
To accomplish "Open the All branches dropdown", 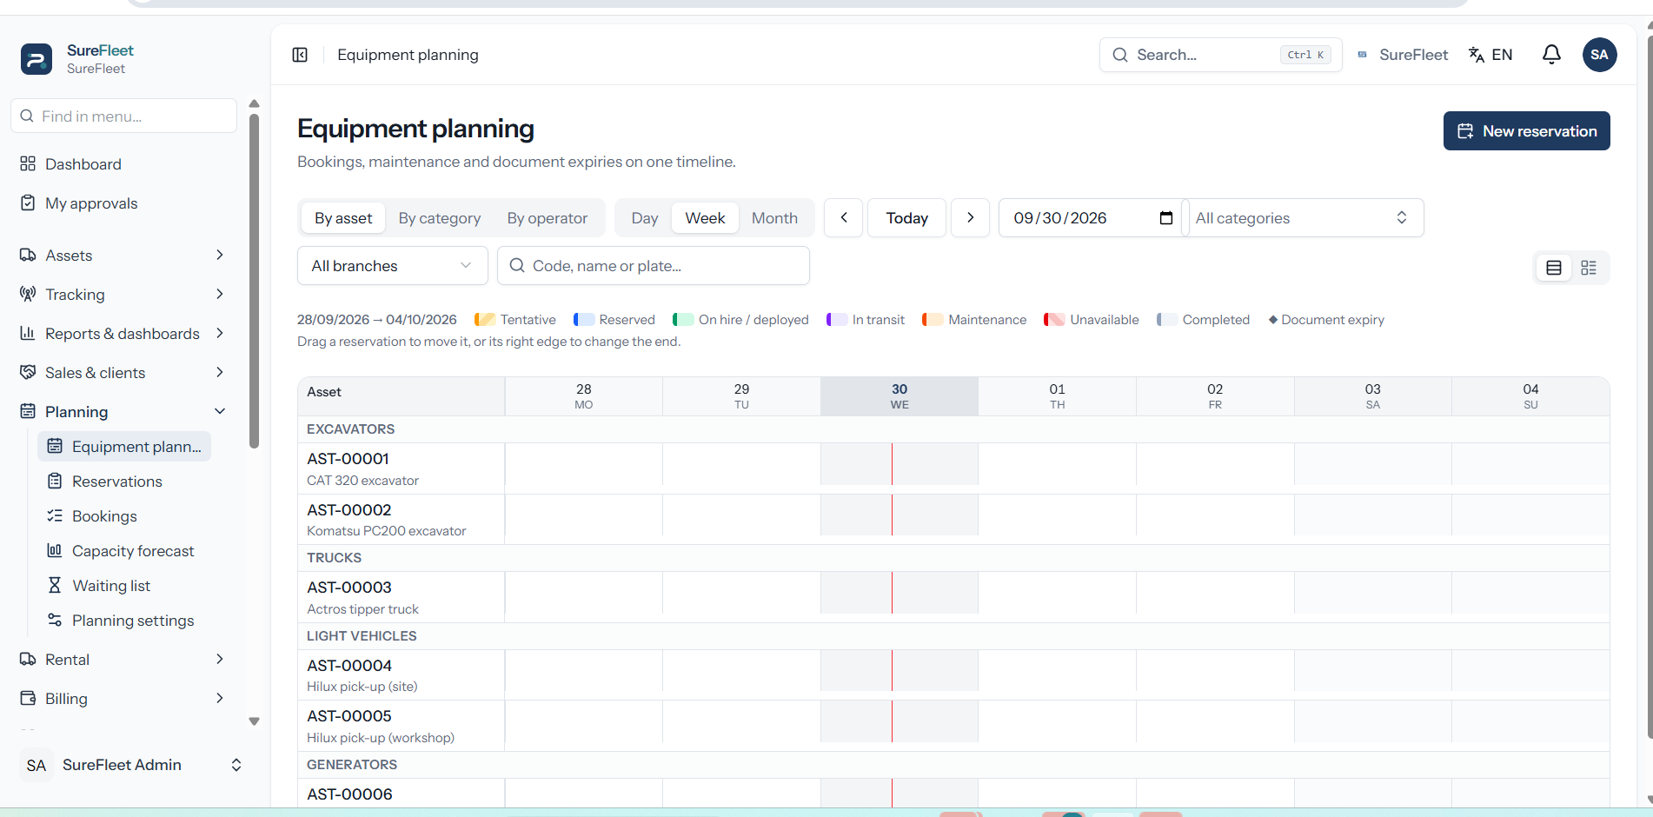I will [393, 266].
